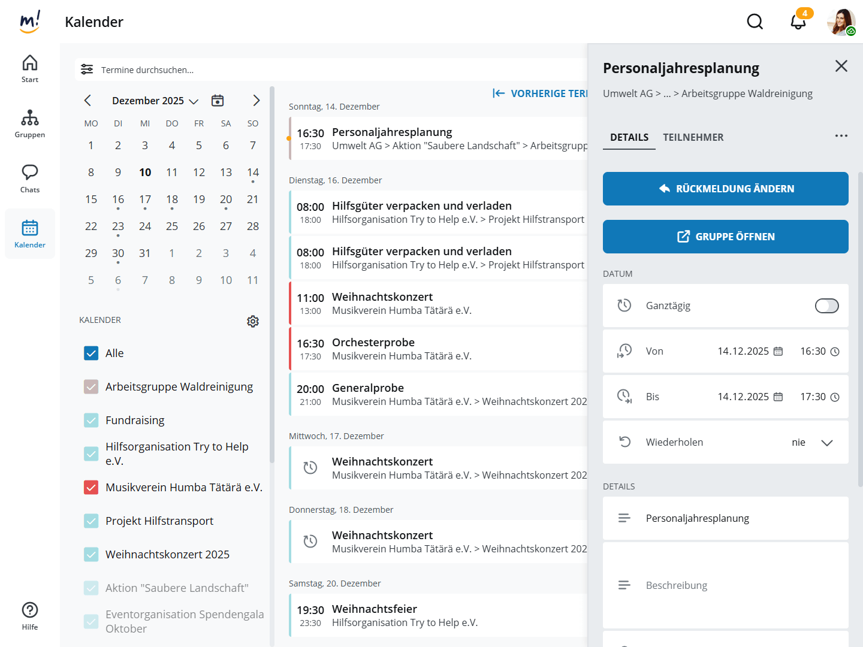The height and width of the screenshot is (647, 863).
Task: Enable the Ganztägig toggle
Action: click(x=826, y=306)
